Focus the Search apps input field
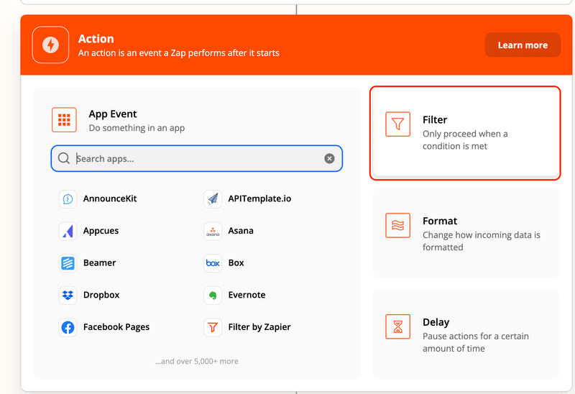 click(197, 158)
